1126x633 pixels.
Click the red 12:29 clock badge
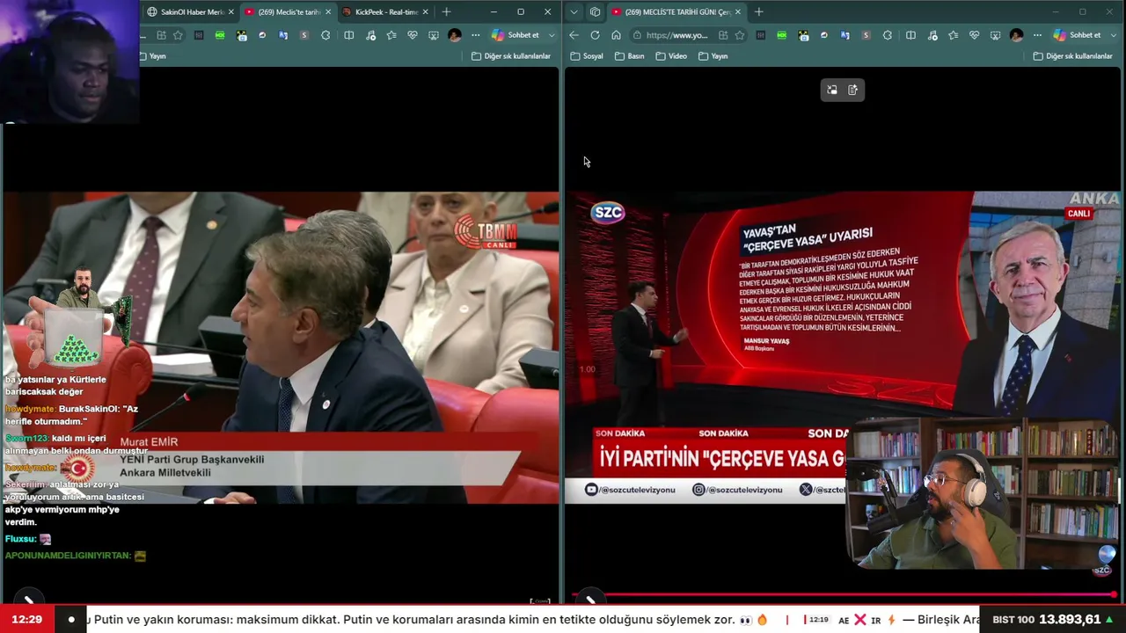point(26,620)
